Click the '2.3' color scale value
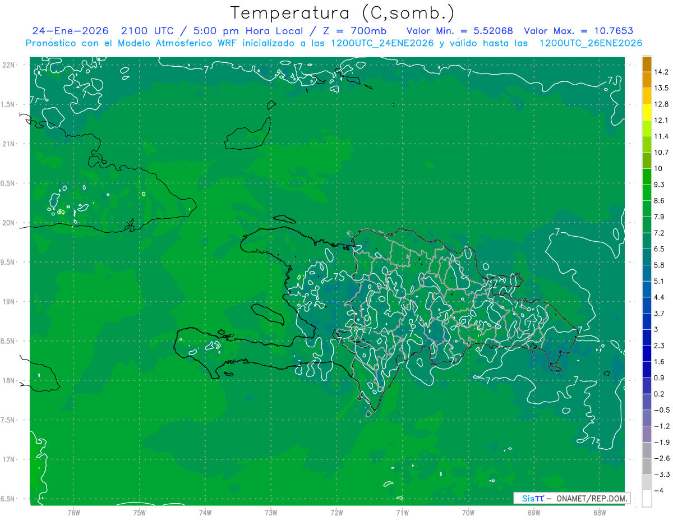Screen dimensions: 673x520 pyautogui.click(x=660, y=346)
